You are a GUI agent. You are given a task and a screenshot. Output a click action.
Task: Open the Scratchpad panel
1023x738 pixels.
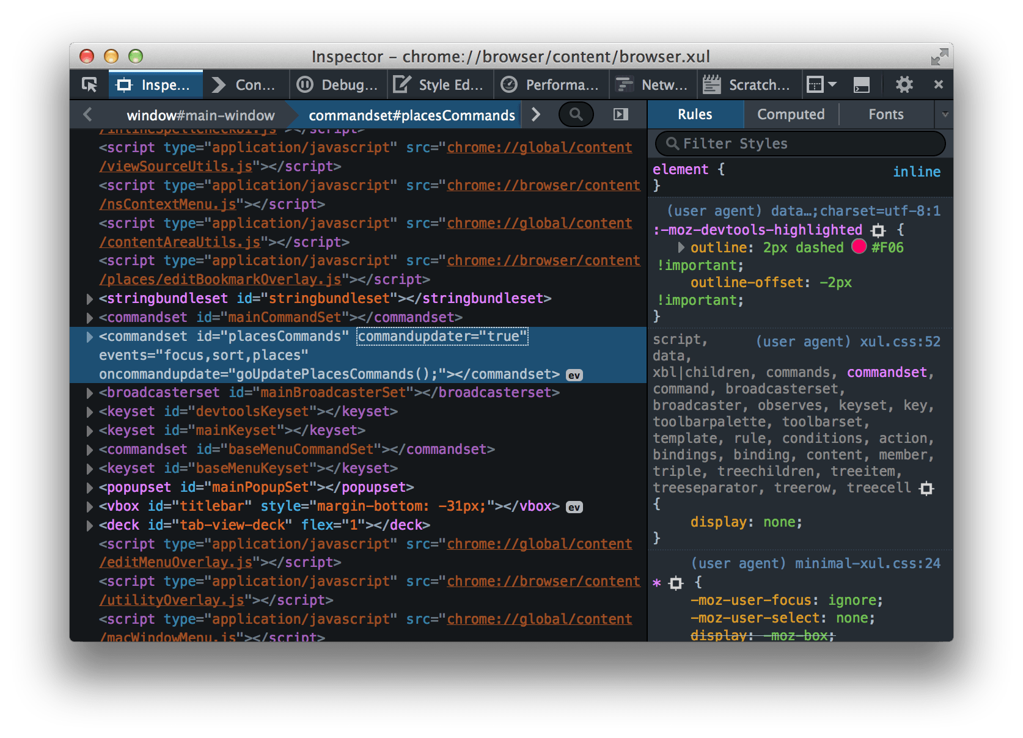point(748,84)
